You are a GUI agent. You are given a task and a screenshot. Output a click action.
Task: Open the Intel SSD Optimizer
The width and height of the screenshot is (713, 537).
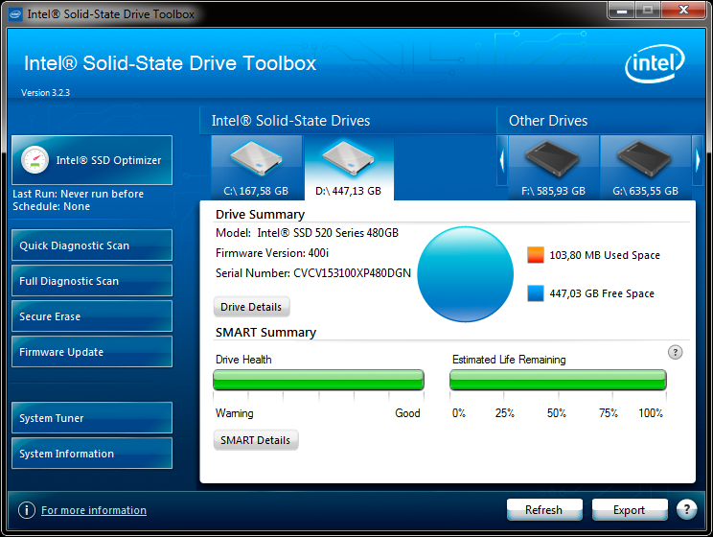(x=92, y=160)
